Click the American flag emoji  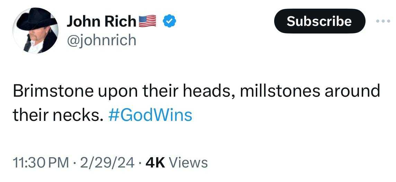click(x=148, y=21)
